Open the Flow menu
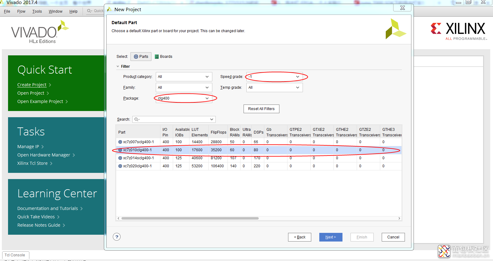Screen dimensions: 493x261 click(x=21, y=11)
